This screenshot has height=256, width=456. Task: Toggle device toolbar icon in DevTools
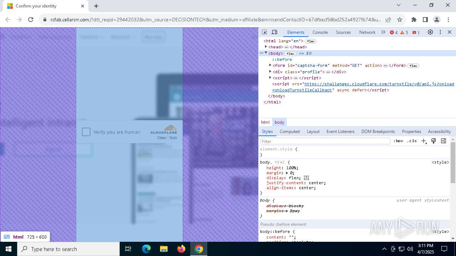tap(274, 32)
